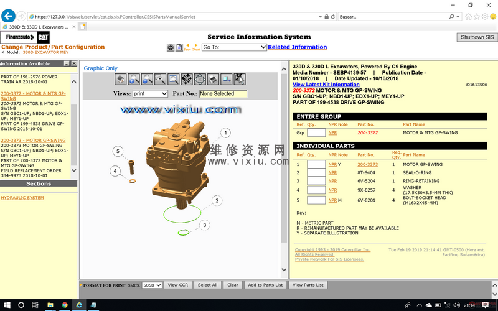The width and height of the screenshot is (498, 311).
Task: Click the zoom in magnifier tool
Action: (x=134, y=79)
